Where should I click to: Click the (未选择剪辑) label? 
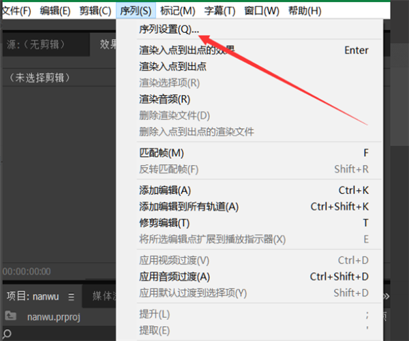(x=40, y=78)
